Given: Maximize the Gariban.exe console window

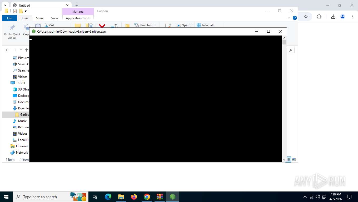Looking at the screenshot, I should click(268, 31).
